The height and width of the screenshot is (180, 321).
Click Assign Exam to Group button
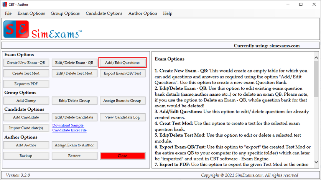(x=122, y=101)
